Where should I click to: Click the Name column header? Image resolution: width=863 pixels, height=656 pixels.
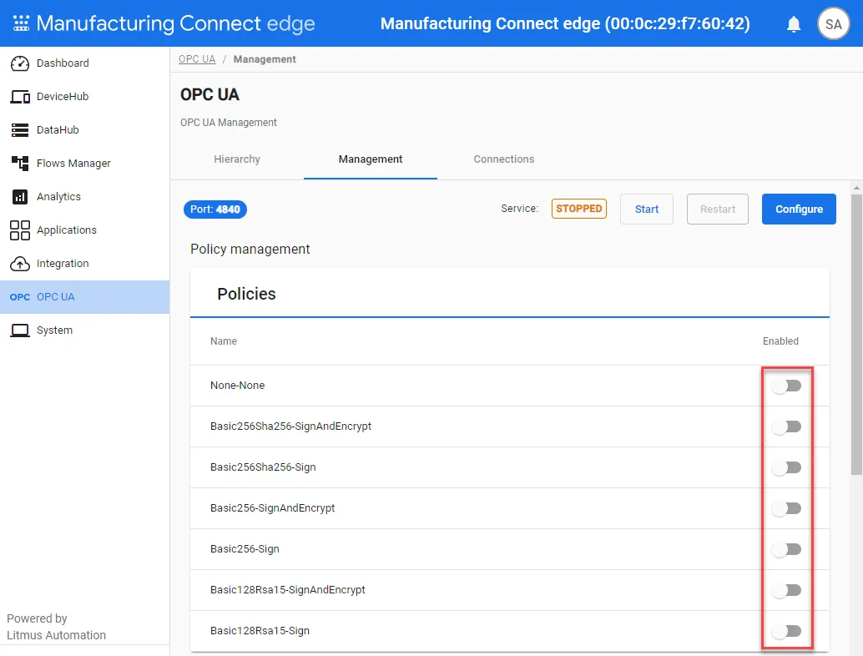click(224, 341)
